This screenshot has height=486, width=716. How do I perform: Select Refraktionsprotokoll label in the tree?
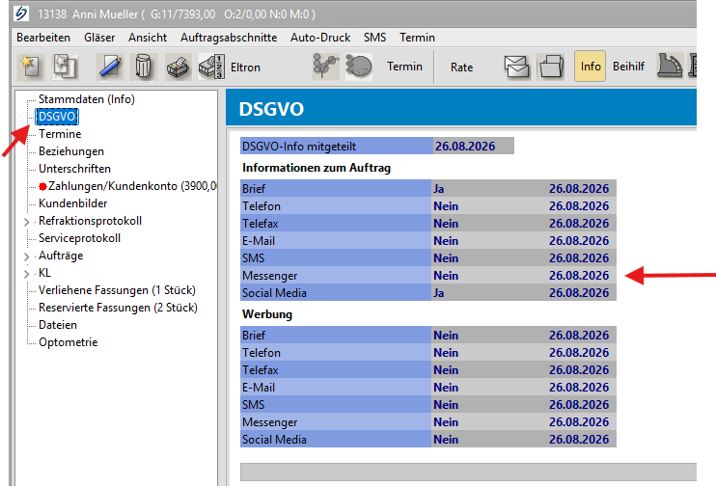[x=90, y=221]
